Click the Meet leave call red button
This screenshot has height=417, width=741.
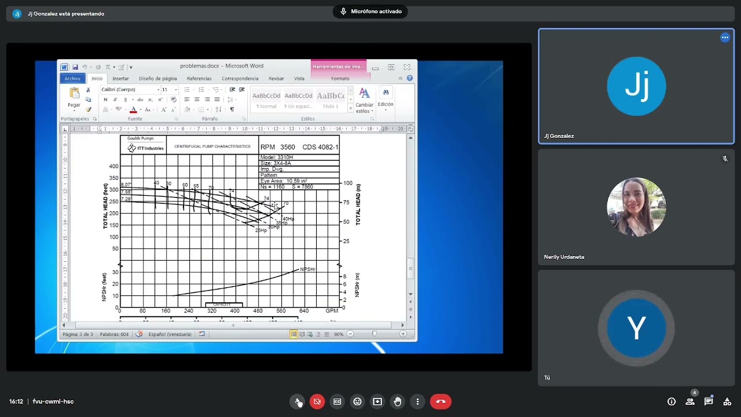pyautogui.click(x=441, y=401)
